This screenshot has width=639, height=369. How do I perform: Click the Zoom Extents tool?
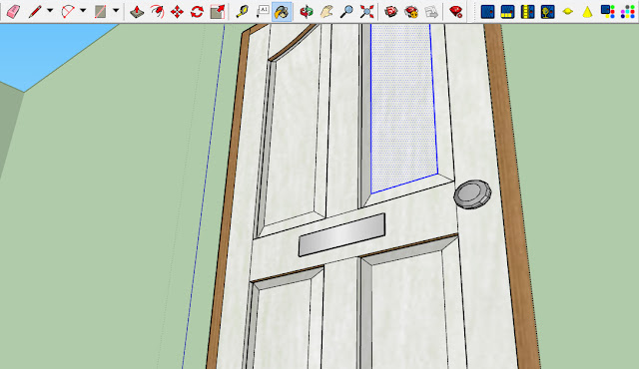pos(366,11)
